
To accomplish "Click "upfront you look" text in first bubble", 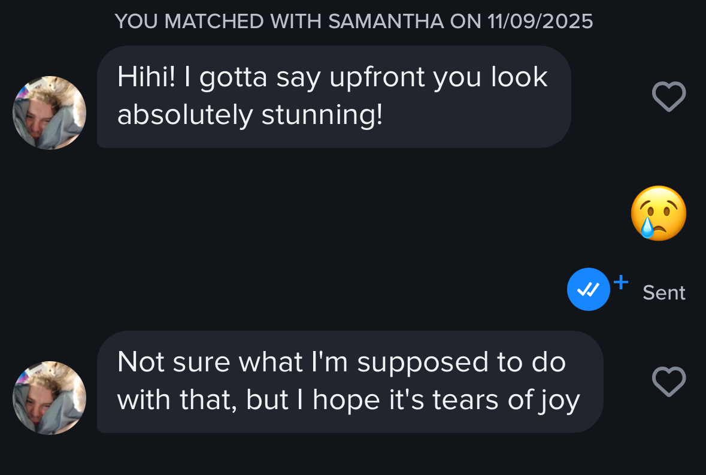I will pos(438,78).
